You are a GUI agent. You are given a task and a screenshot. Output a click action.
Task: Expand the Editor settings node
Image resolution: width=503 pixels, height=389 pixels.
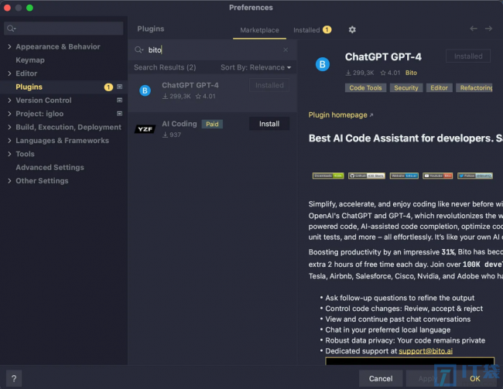[x=9, y=73]
